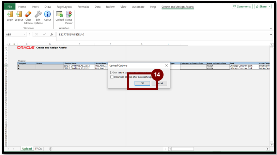This screenshot has height=155, width=277.
Task: Select the Proj_Asset_1 cell
Action: point(101,66)
